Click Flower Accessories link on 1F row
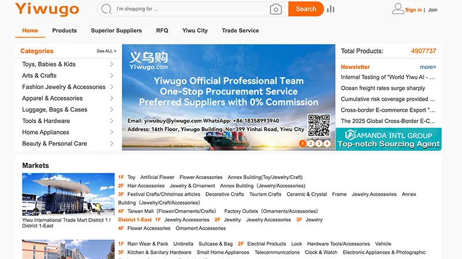The height and width of the screenshot is (259, 462). tap(201, 177)
